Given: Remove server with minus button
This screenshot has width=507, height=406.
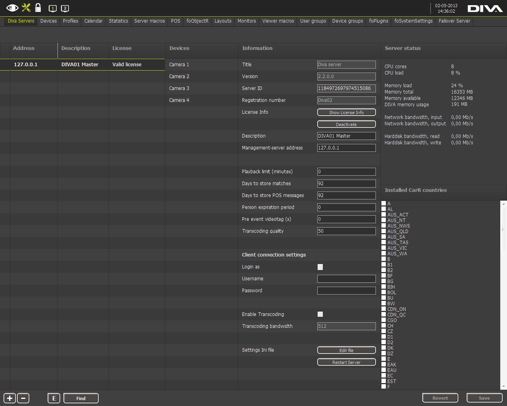Looking at the screenshot, I should point(23,398).
